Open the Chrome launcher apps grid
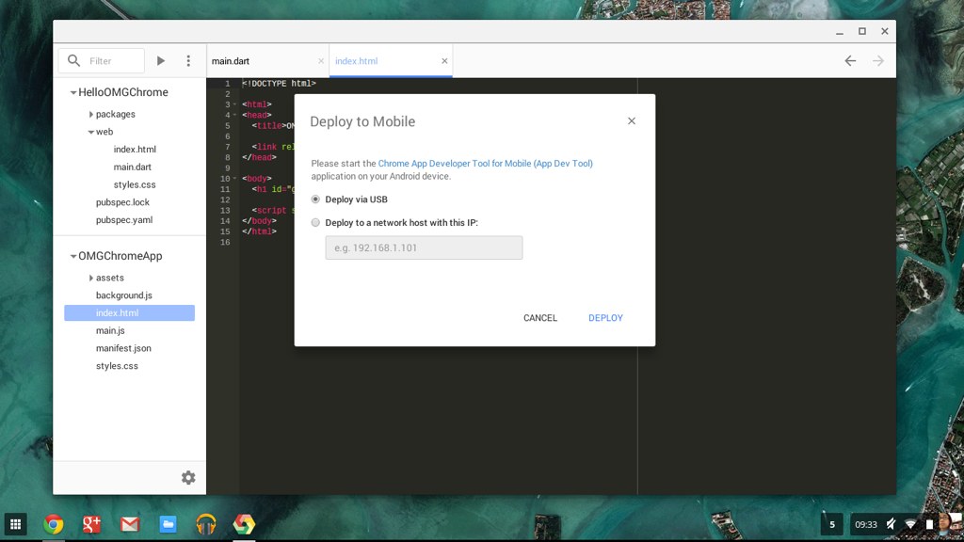This screenshot has height=542, width=964. tap(15, 524)
